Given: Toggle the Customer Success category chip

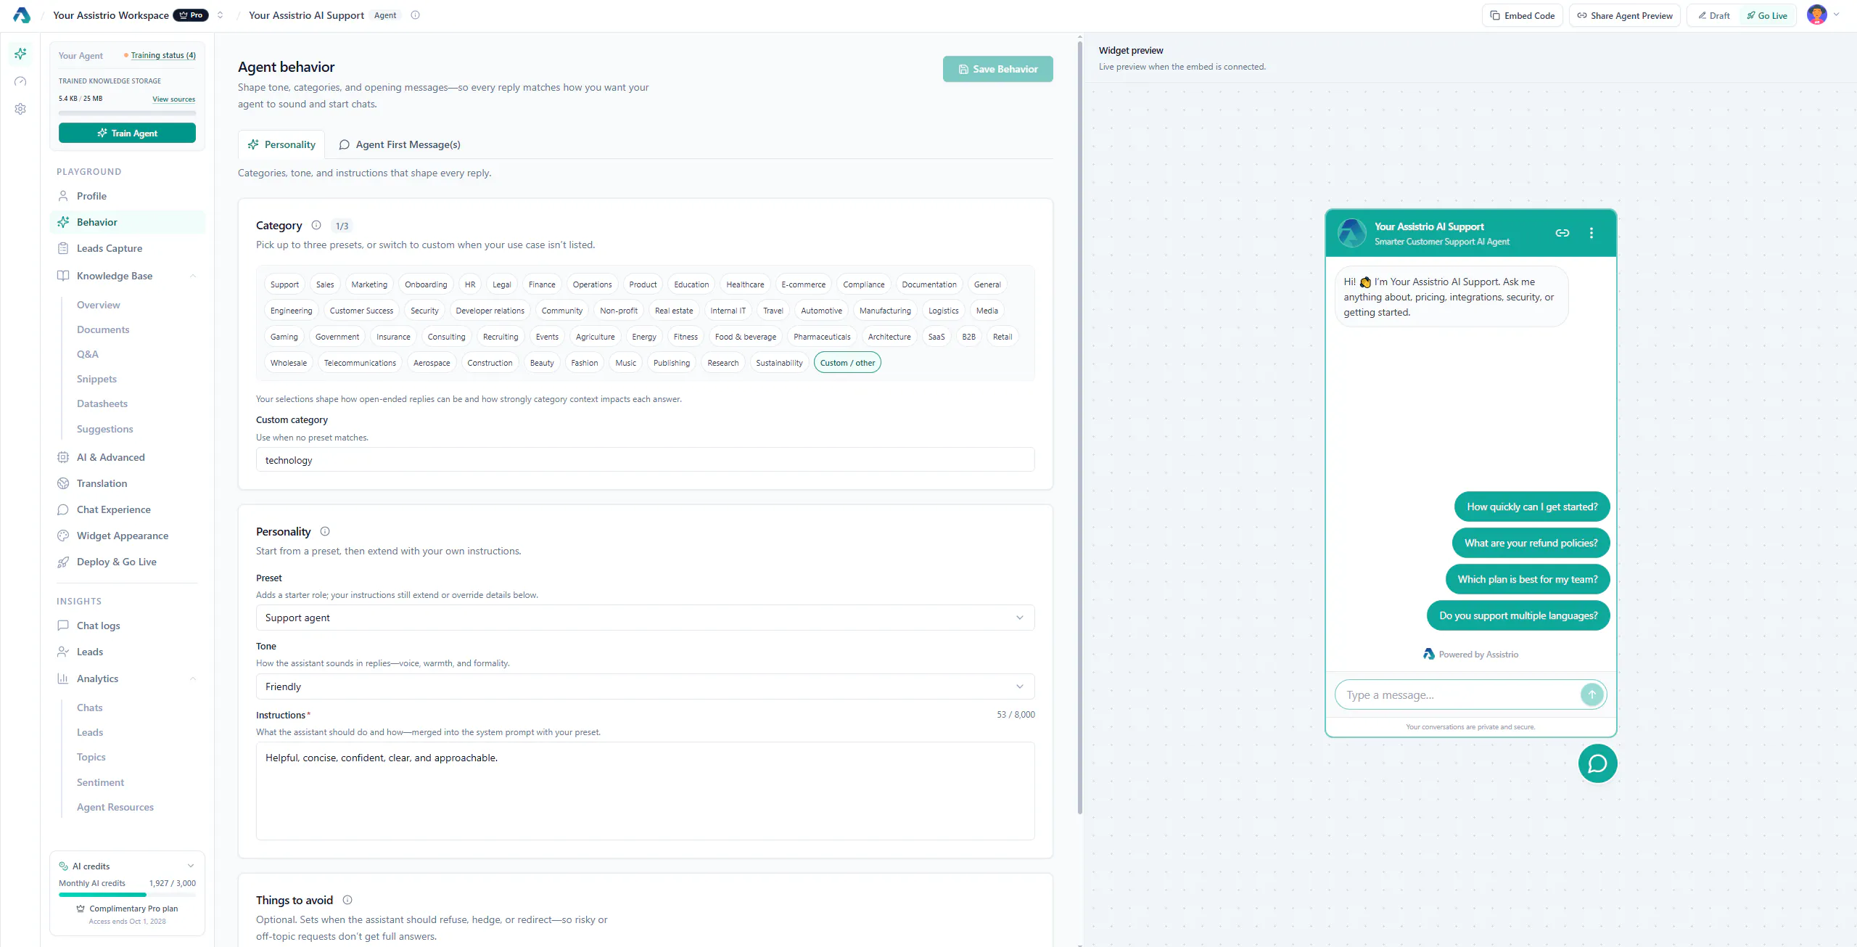Looking at the screenshot, I should tap(361, 311).
